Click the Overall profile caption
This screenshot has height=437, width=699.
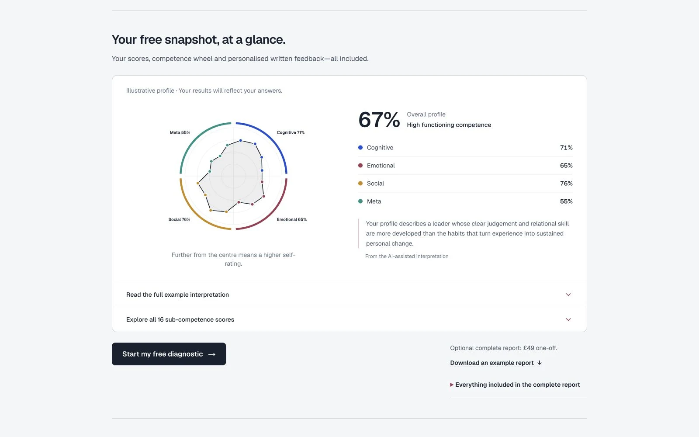click(426, 114)
